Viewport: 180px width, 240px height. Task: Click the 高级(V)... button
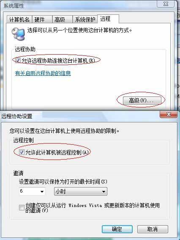(x=142, y=100)
